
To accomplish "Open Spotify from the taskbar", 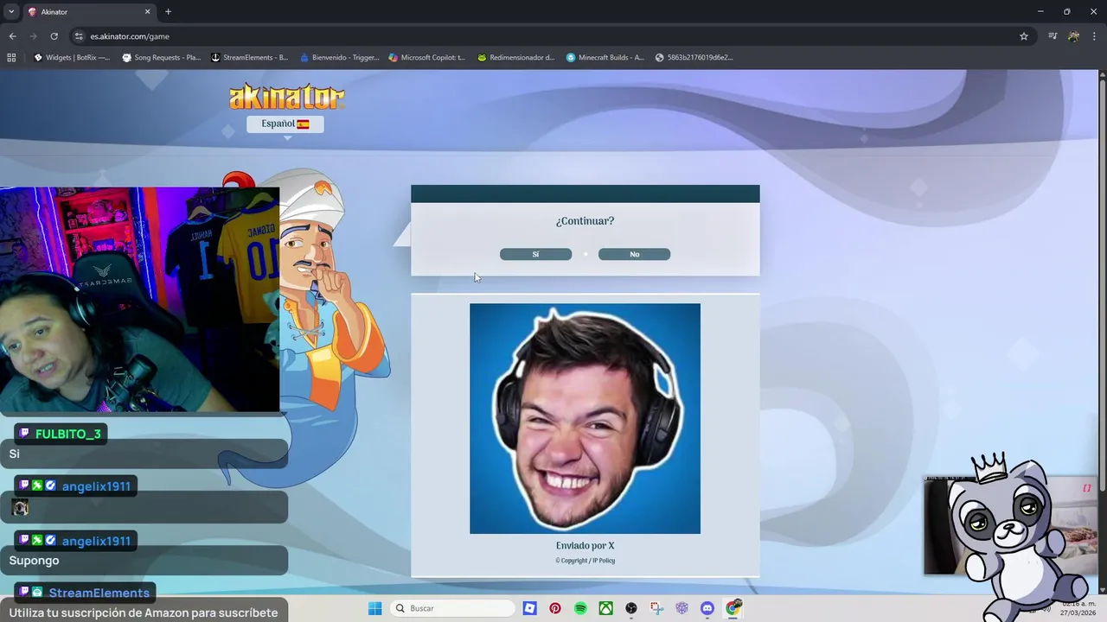I will pos(580,608).
